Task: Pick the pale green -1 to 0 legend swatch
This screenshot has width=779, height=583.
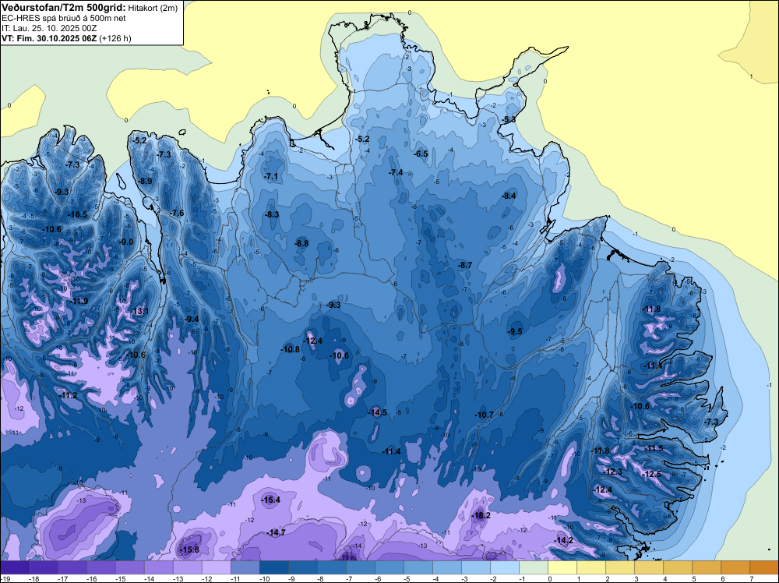Action: tap(534, 567)
